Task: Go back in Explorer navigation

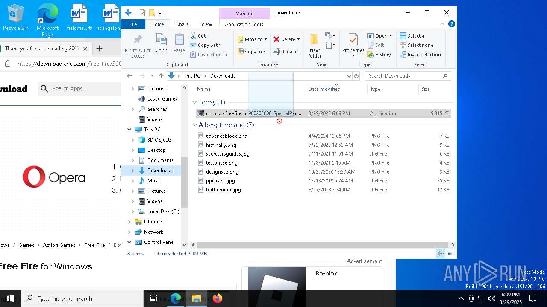Action: tap(129, 76)
